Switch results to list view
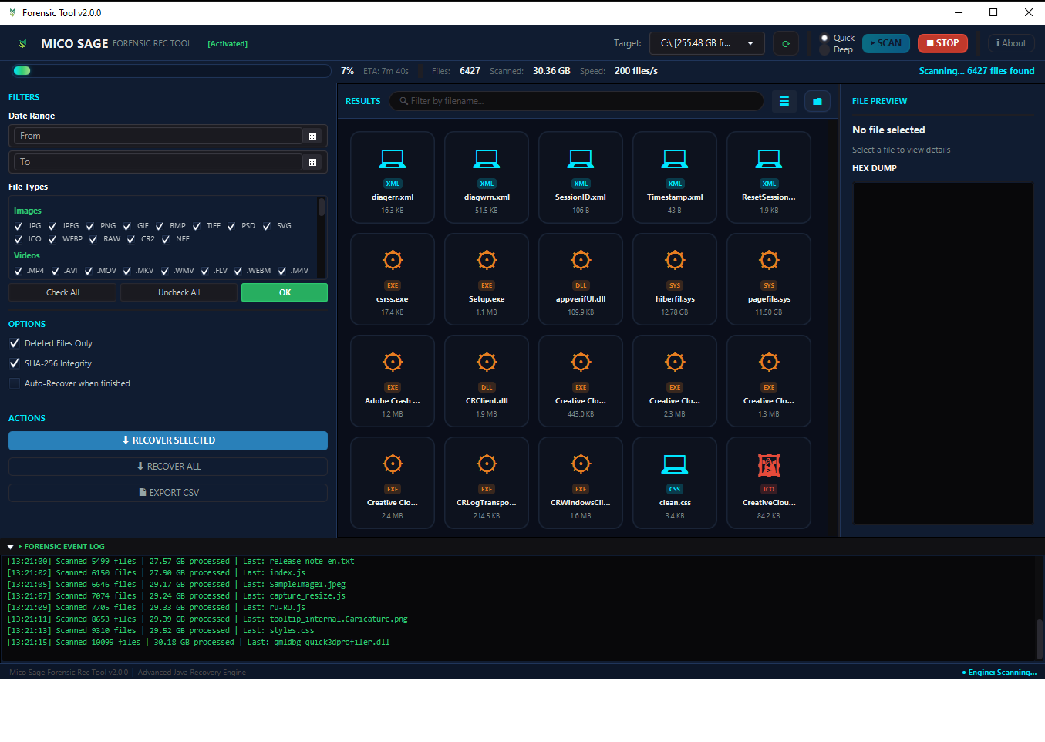 click(x=784, y=101)
